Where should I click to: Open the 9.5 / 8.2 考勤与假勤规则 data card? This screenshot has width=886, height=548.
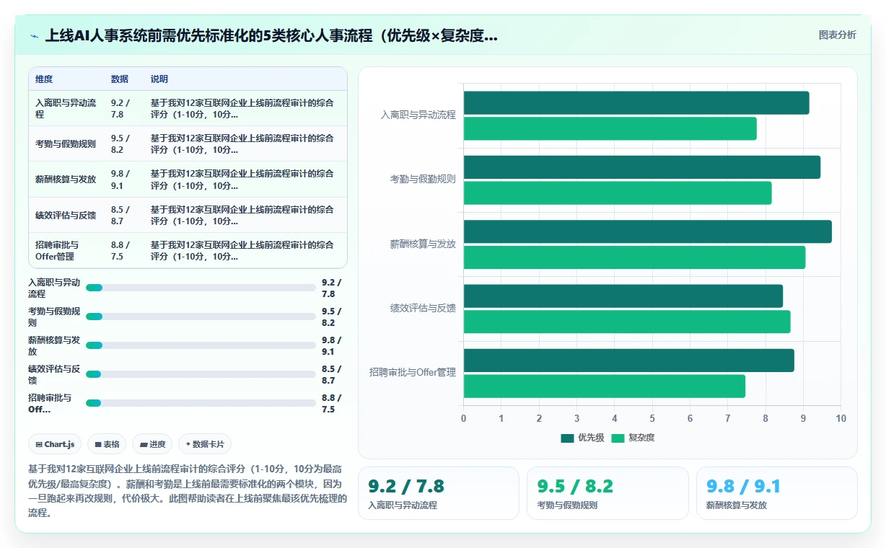[x=608, y=493]
